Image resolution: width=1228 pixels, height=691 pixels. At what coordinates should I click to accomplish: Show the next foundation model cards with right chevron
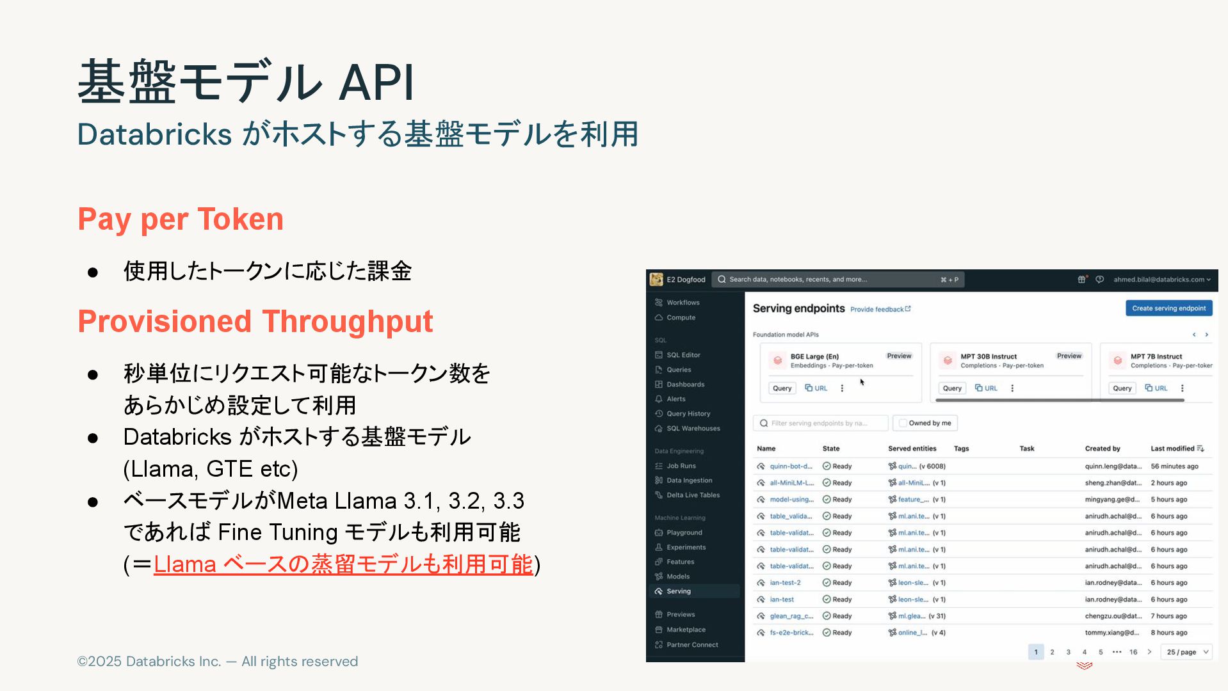pyautogui.click(x=1207, y=335)
